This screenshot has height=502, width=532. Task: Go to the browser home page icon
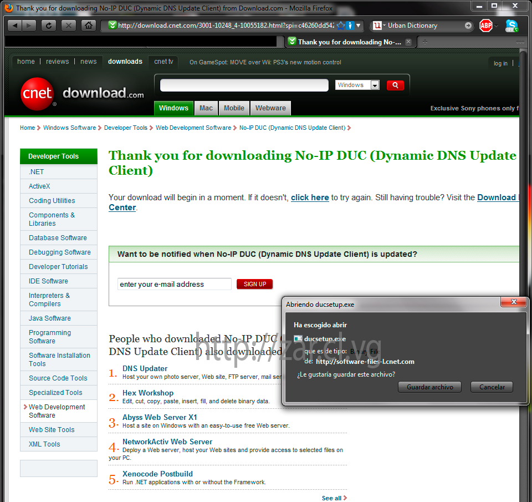pyautogui.click(x=89, y=26)
